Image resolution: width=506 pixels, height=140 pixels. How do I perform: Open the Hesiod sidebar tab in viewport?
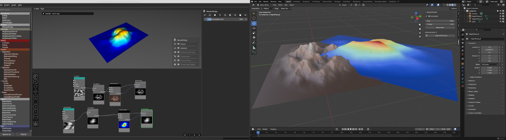click(x=458, y=42)
